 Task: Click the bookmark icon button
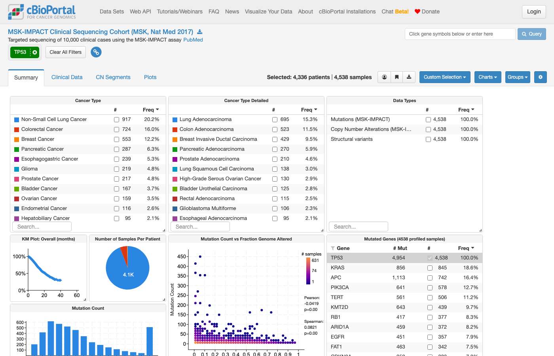click(397, 77)
